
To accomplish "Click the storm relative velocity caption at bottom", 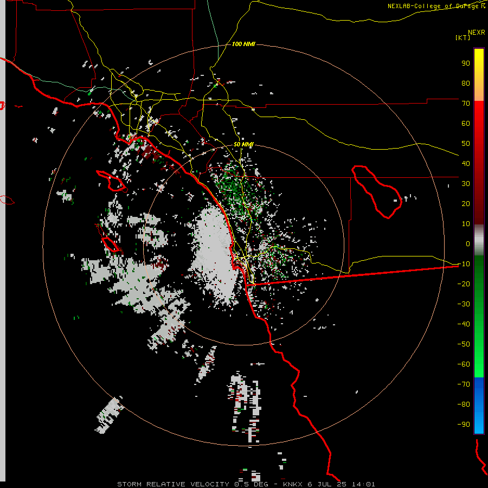I will 246,484.
